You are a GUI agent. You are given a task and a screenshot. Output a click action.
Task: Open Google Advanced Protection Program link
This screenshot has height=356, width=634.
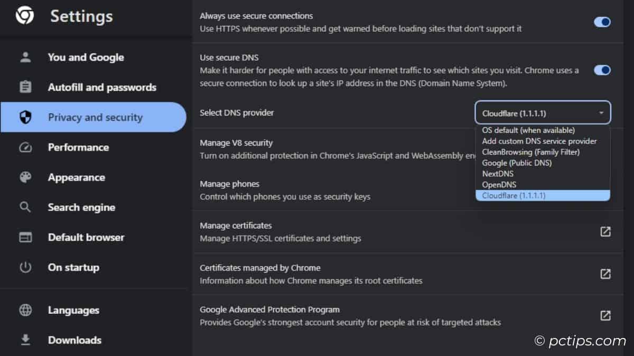[x=605, y=315]
